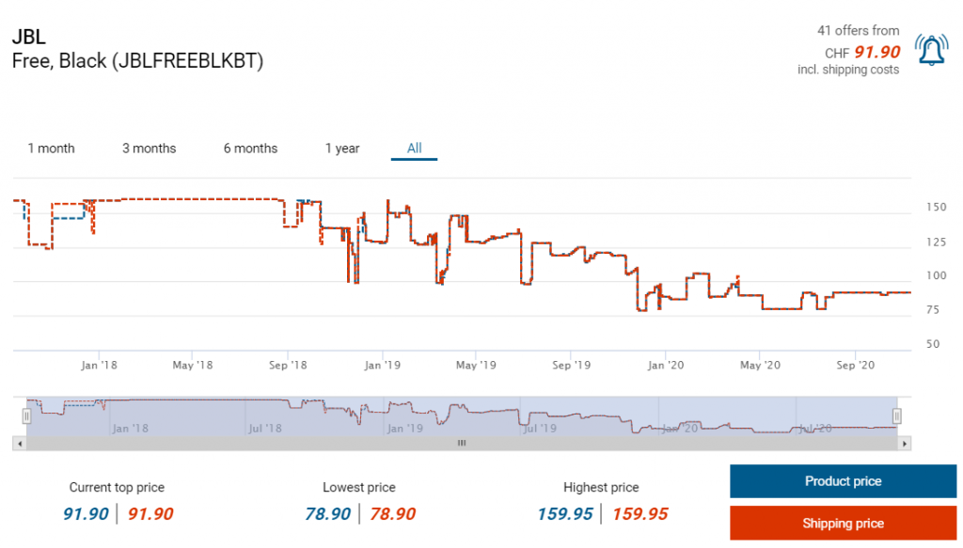This screenshot has height=548, width=963.
Task: Select the All time range tab
Action: (x=414, y=149)
